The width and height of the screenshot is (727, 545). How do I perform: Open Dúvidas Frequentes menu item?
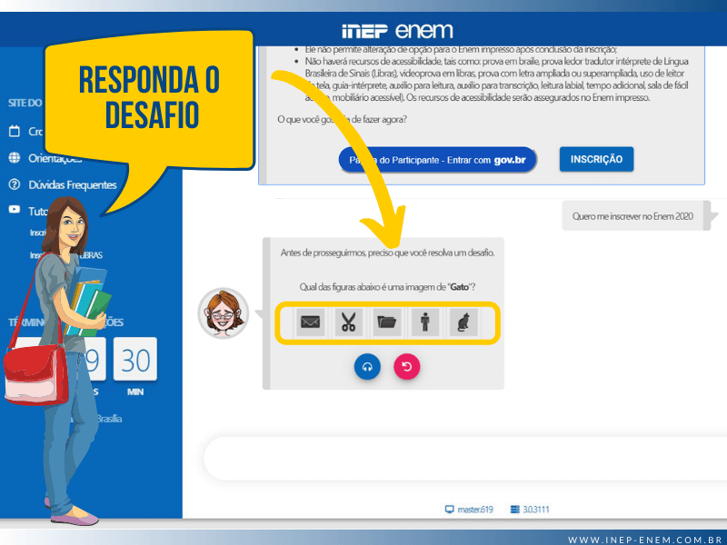pyautogui.click(x=73, y=185)
